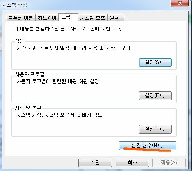Click the 적용(A) apply button
The image size is (192, 171).
pyautogui.click(x=169, y=163)
